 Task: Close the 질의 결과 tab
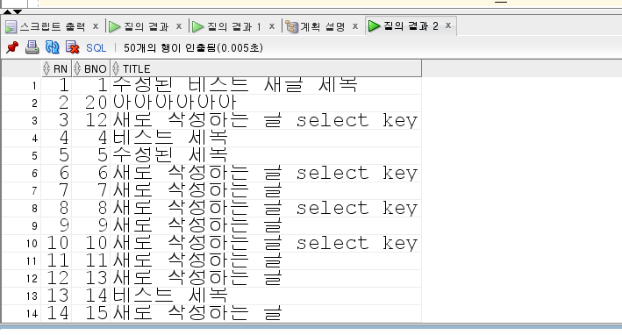179,26
